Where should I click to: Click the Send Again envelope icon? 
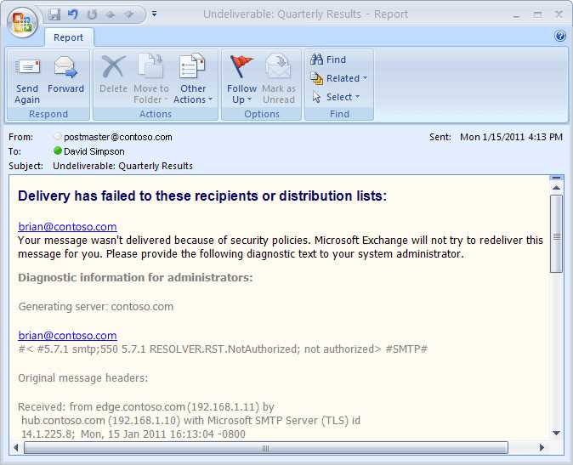(x=27, y=67)
